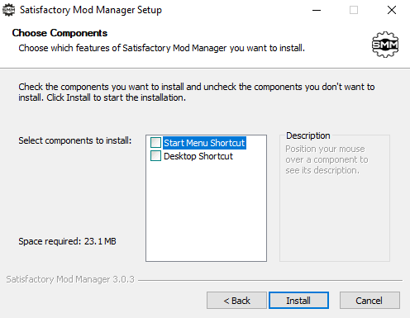
Task: Click the SMM gear logo in header
Action: pyautogui.click(x=385, y=45)
